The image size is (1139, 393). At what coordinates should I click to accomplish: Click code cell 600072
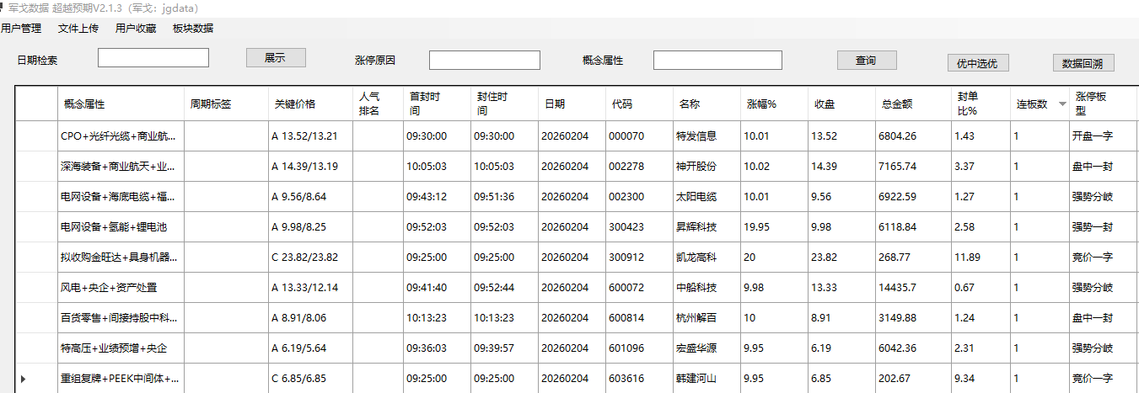click(x=639, y=288)
